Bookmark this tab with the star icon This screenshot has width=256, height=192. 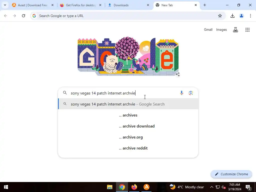(x=220, y=16)
